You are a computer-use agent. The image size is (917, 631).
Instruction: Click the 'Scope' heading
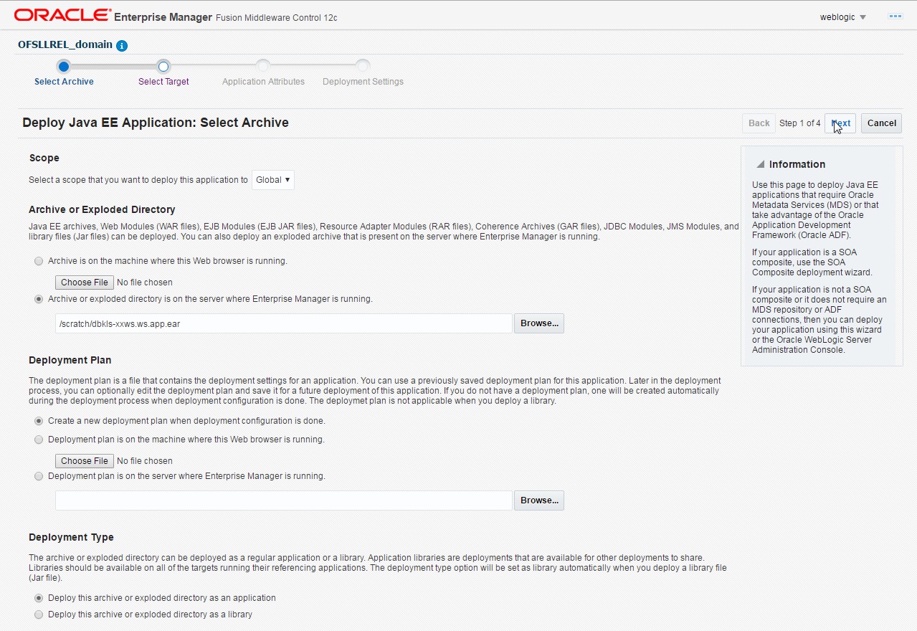44,158
